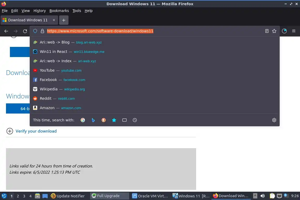Image resolution: width=300 pixels, height=200 pixels.
Task: Open volume control in system tray
Action: tap(262, 196)
